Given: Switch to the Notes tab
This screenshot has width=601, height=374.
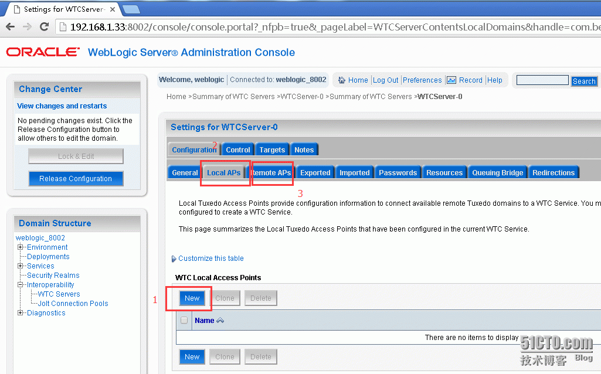Looking at the screenshot, I should (304, 150).
